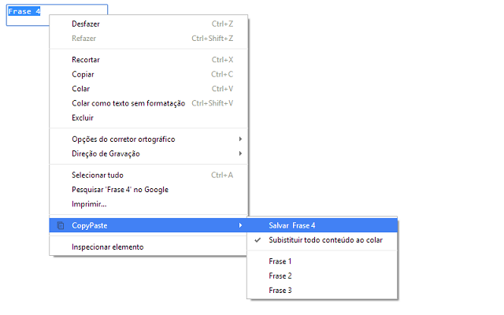Choose 'Selecionar tudo' option

tap(98, 175)
